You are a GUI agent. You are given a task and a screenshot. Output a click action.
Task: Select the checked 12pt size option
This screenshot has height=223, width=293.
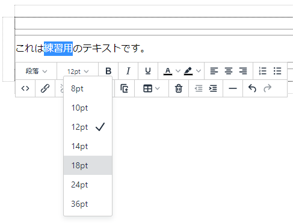[88, 127]
